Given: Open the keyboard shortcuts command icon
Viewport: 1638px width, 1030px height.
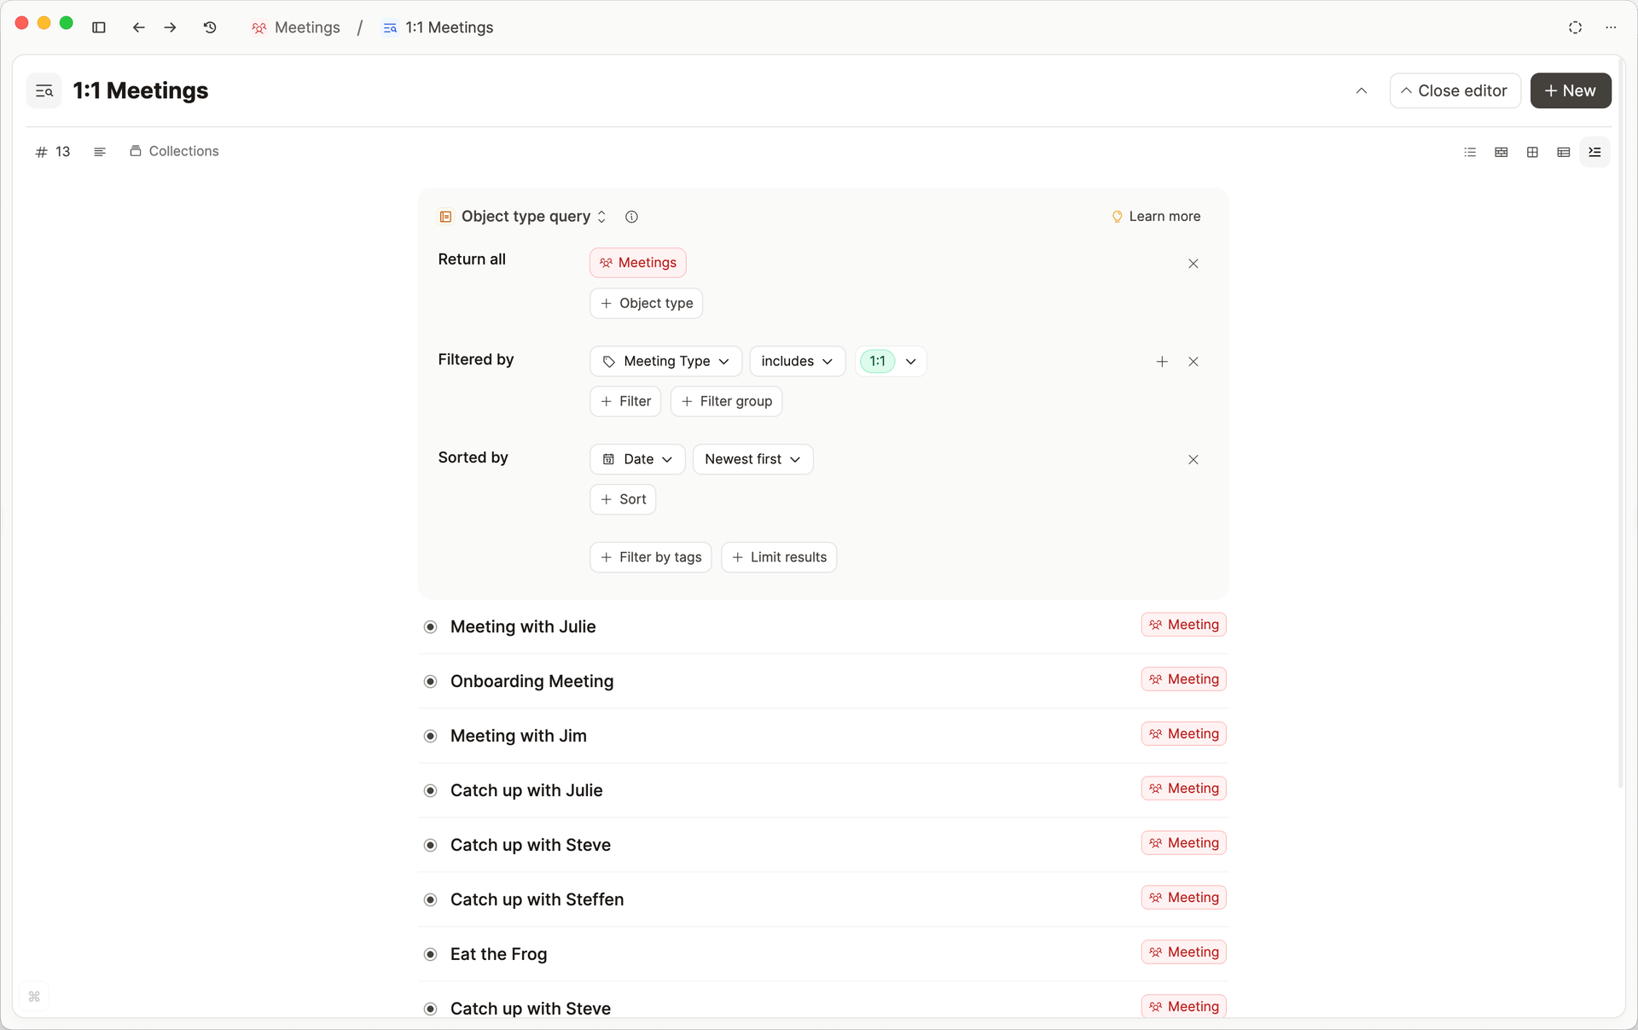Looking at the screenshot, I should tap(34, 997).
